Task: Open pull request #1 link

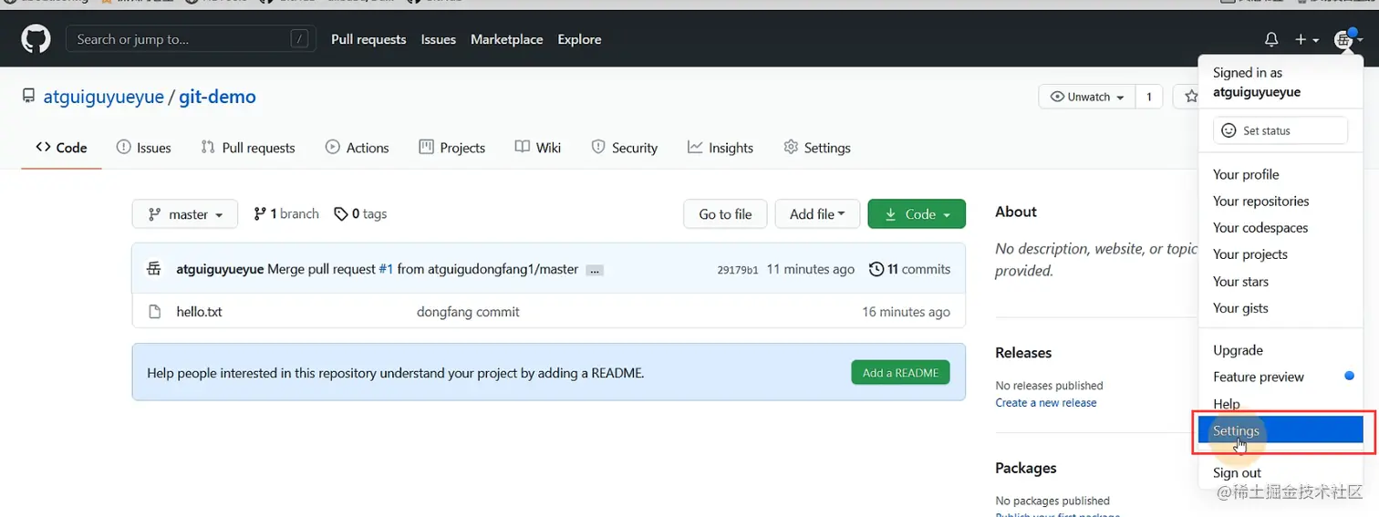Action: [386, 269]
